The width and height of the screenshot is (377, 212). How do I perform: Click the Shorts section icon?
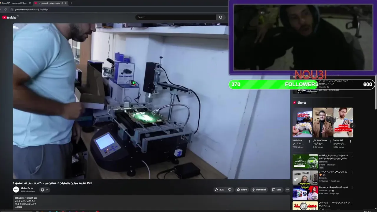[294, 102]
